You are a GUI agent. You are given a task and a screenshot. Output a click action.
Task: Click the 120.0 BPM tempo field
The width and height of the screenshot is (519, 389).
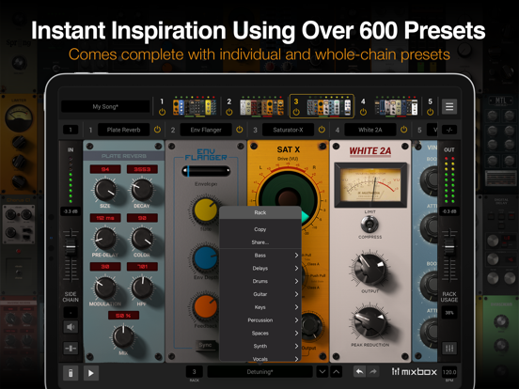(x=449, y=372)
